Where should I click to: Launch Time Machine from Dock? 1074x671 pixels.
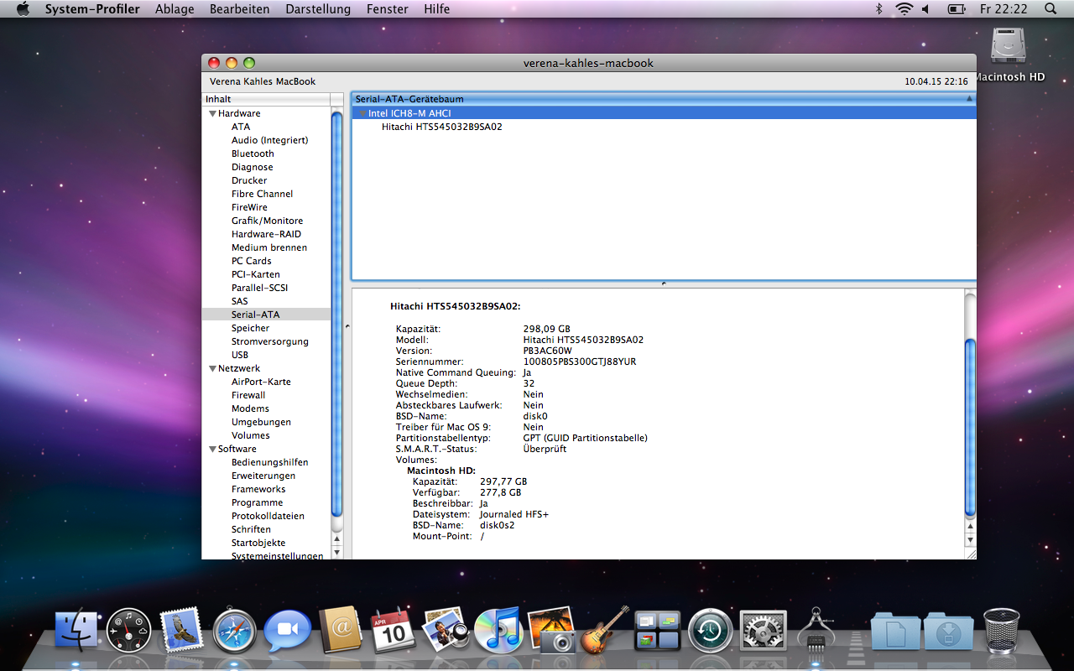[x=710, y=631]
